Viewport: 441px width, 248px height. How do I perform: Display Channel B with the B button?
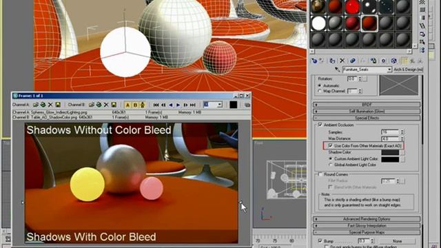[135, 105]
